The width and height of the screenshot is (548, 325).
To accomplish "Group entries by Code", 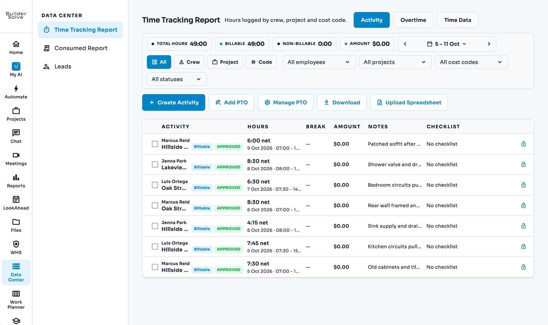I will coord(261,62).
